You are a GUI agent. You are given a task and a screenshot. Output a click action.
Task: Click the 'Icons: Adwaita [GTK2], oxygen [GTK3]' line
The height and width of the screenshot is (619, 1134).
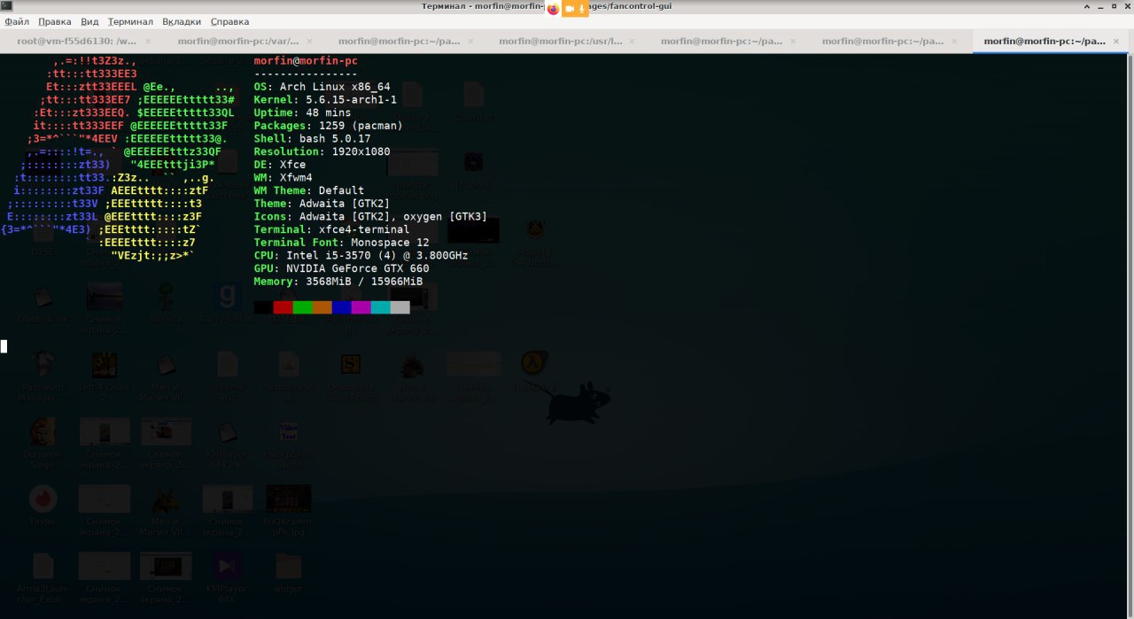pos(370,217)
